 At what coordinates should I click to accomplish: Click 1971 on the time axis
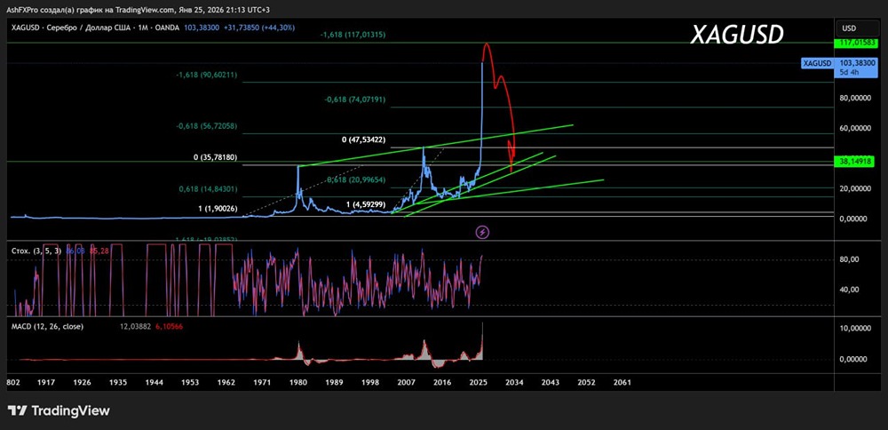pyautogui.click(x=262, y=382)
